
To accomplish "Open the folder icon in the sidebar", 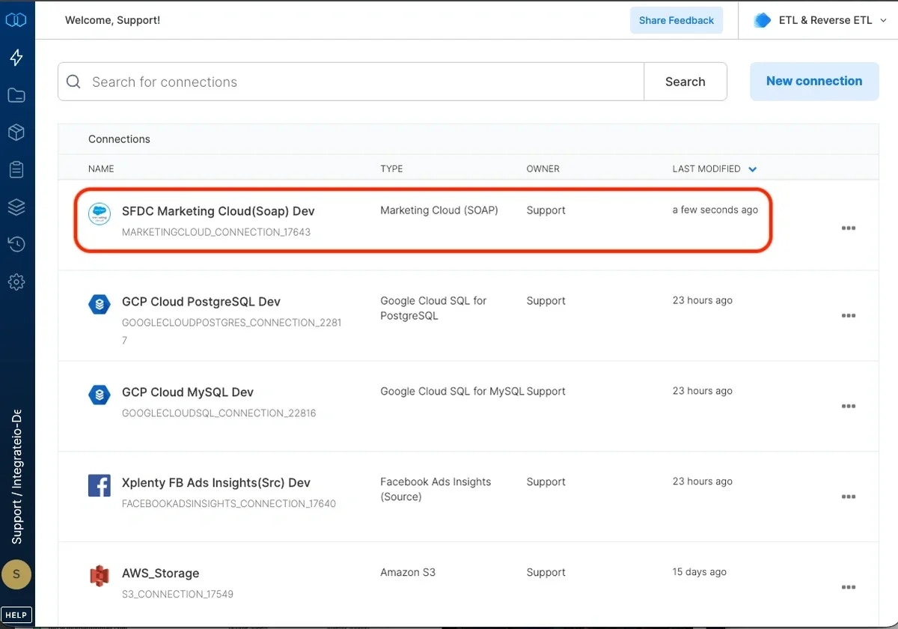I will point(16,95).
